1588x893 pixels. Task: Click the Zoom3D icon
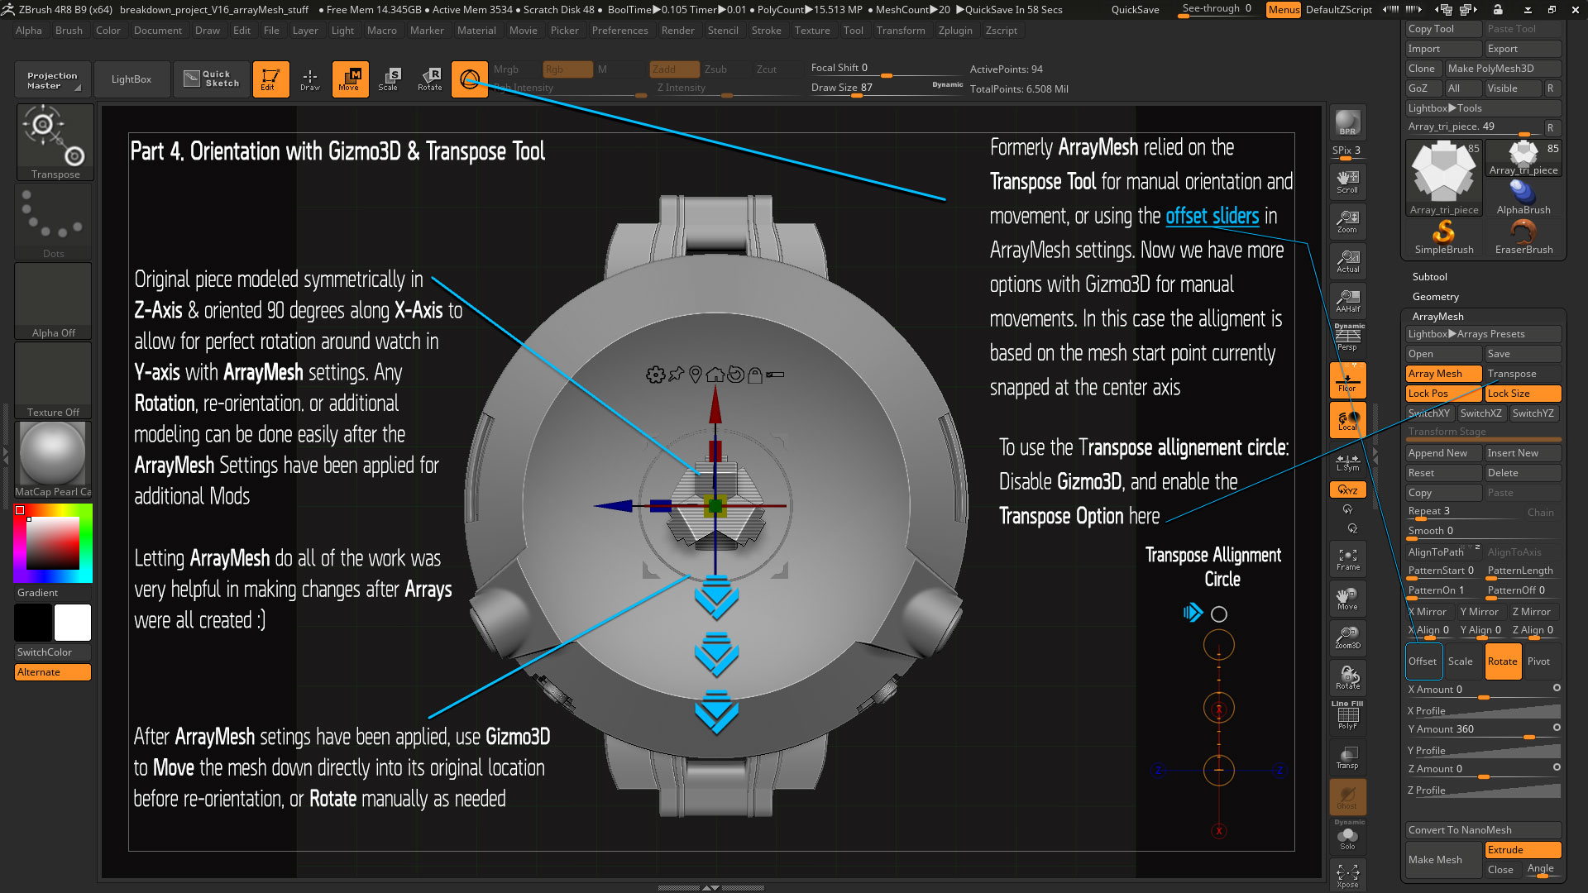[x=1347, y=638]
